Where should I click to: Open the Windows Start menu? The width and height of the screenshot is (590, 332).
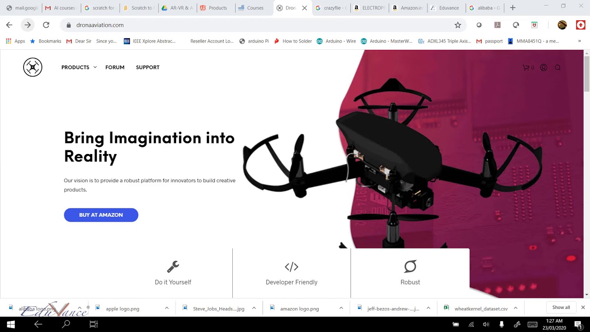(x=11, y=324)
